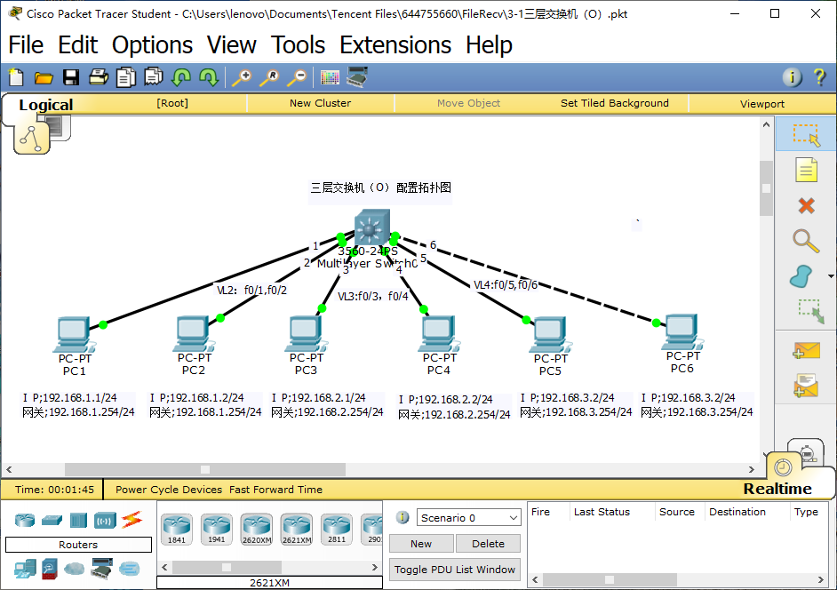Select Hubs device category icon
The image size is (837, 590).
tap(78, 520)
